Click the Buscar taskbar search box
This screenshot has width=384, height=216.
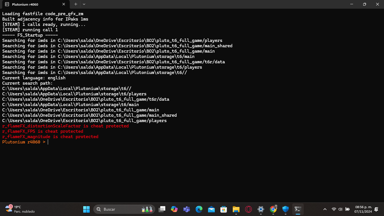coord(124,209)
